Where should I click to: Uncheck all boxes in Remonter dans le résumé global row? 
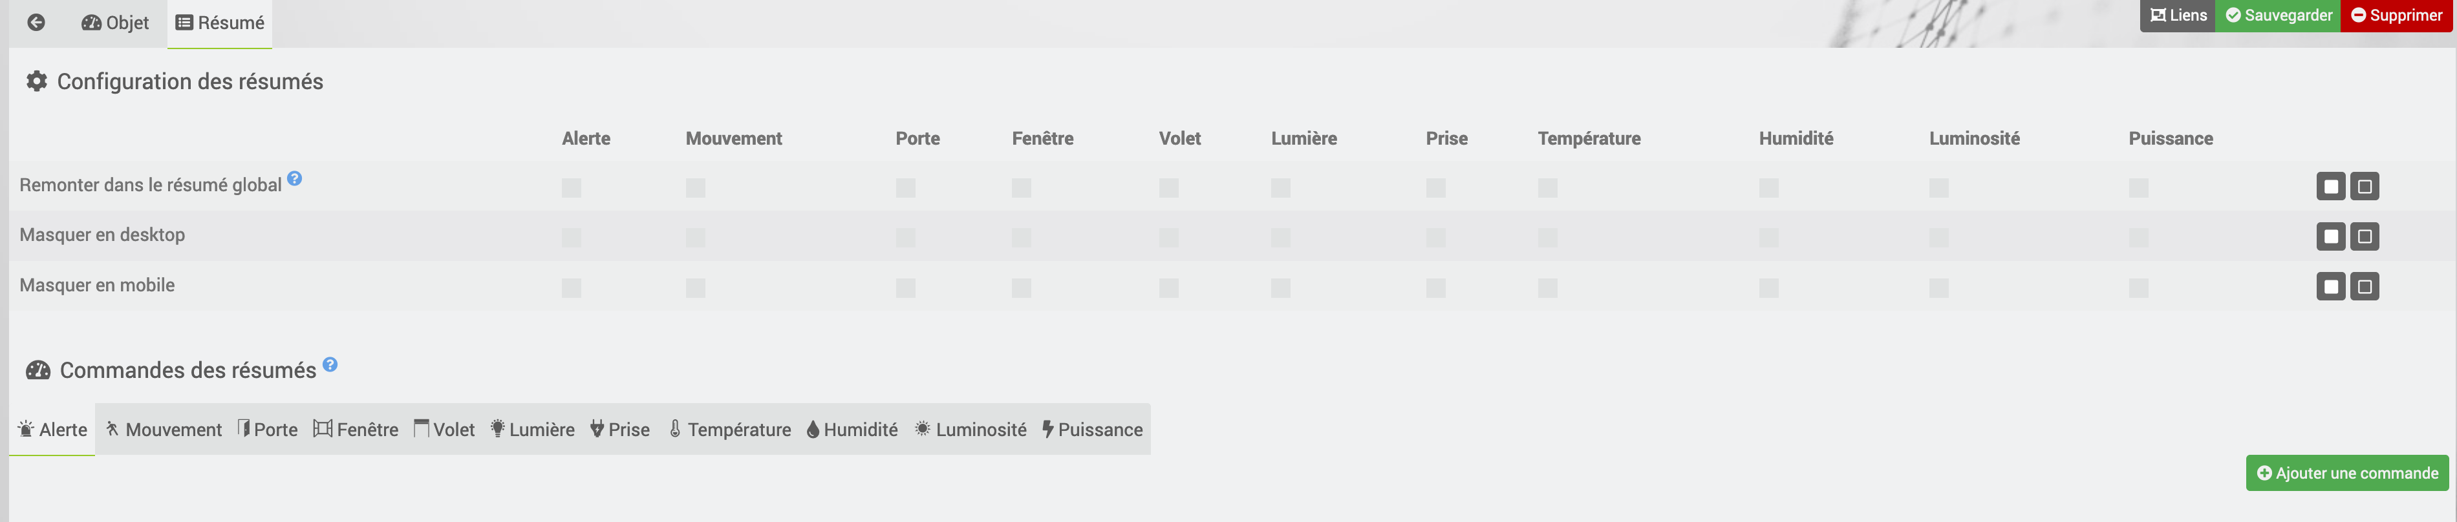pos(2365,186)
